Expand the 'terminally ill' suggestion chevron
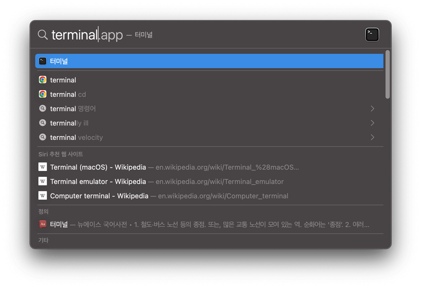The height and width of the screenshot is (288, 421). click(372, 123)
